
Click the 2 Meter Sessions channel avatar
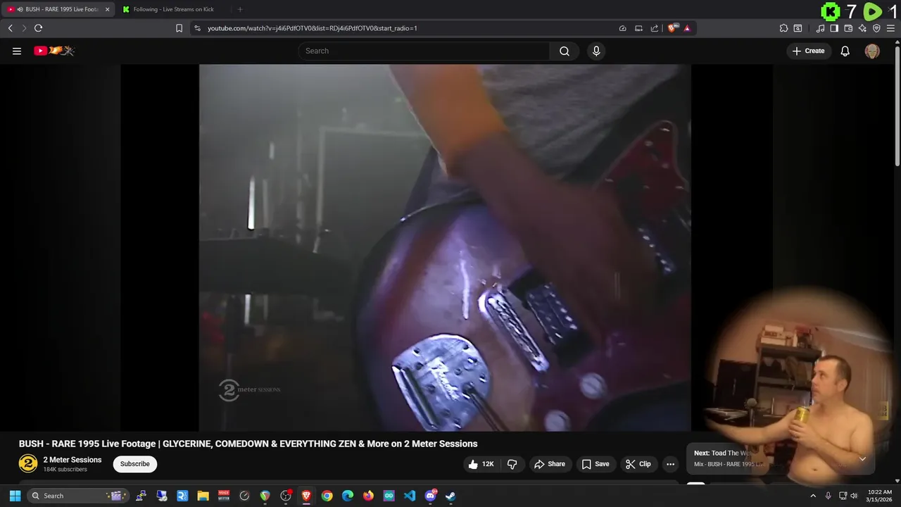point(28,463)
